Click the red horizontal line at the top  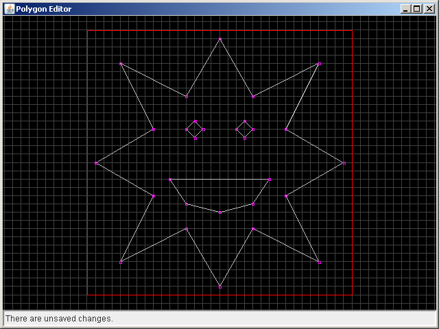[x=219, y=31]
